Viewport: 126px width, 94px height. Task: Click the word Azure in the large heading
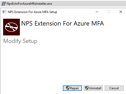coord(81,23)
